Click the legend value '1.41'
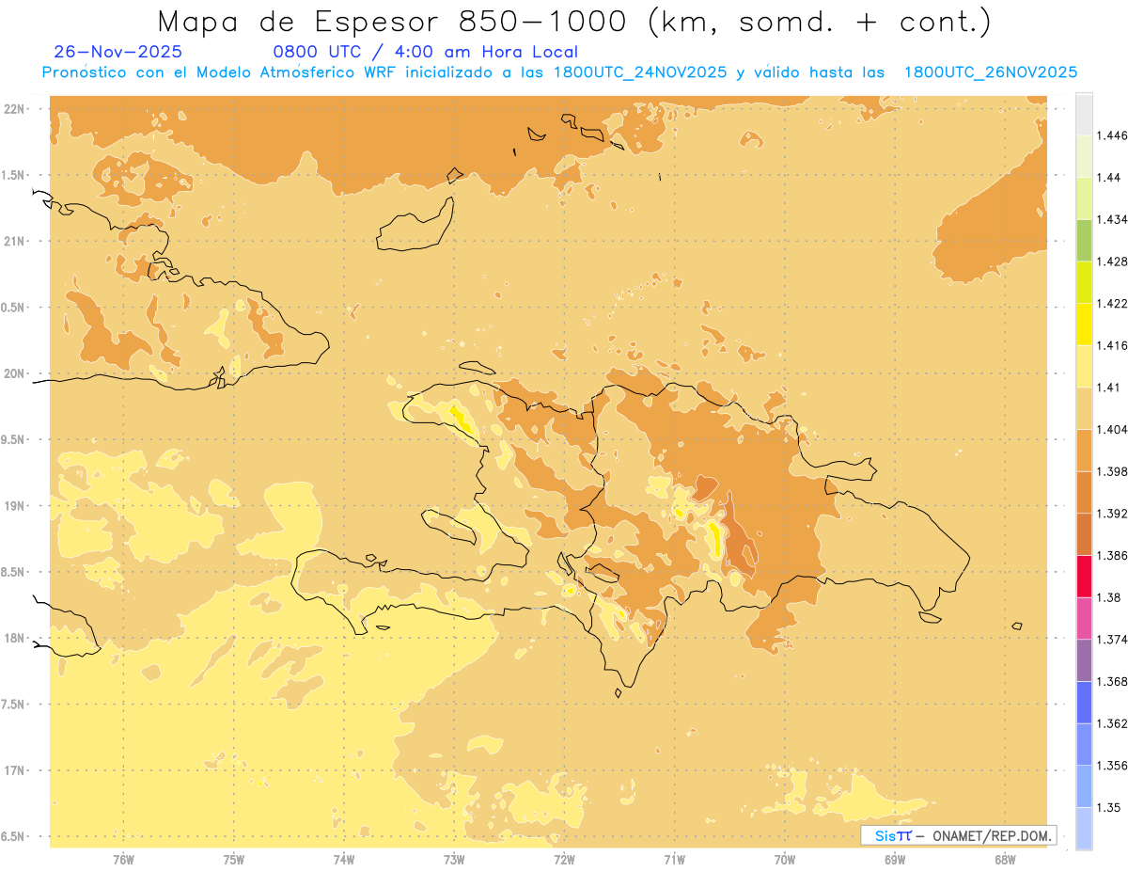 click(x=1108, y=388)
